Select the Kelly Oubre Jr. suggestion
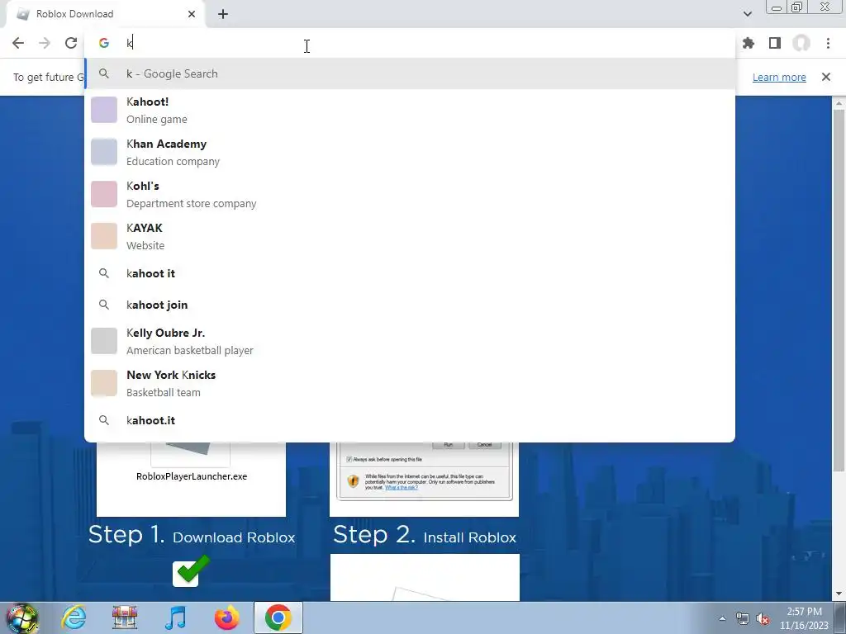846x634 pixels. (x=410, y=341)
